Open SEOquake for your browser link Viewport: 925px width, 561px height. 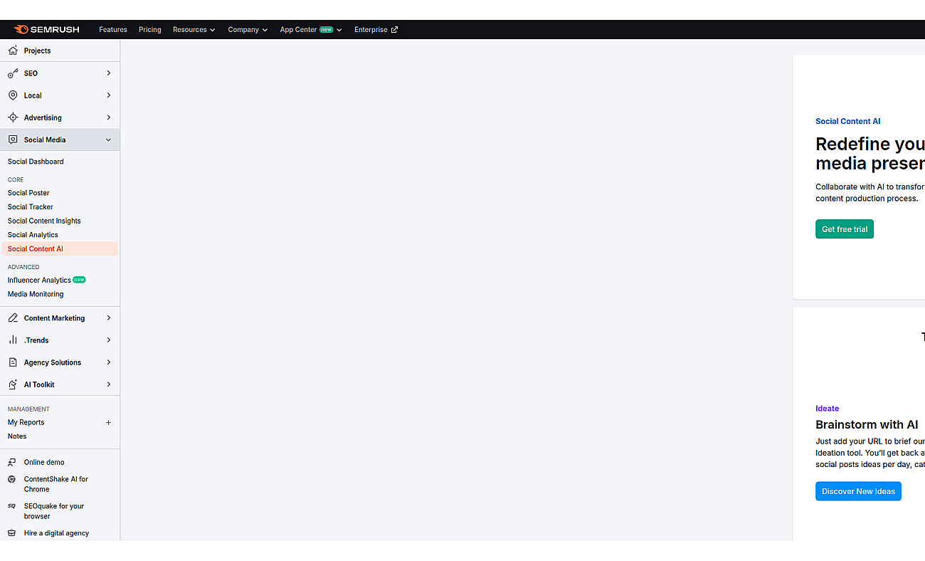(x=54, y=511)
